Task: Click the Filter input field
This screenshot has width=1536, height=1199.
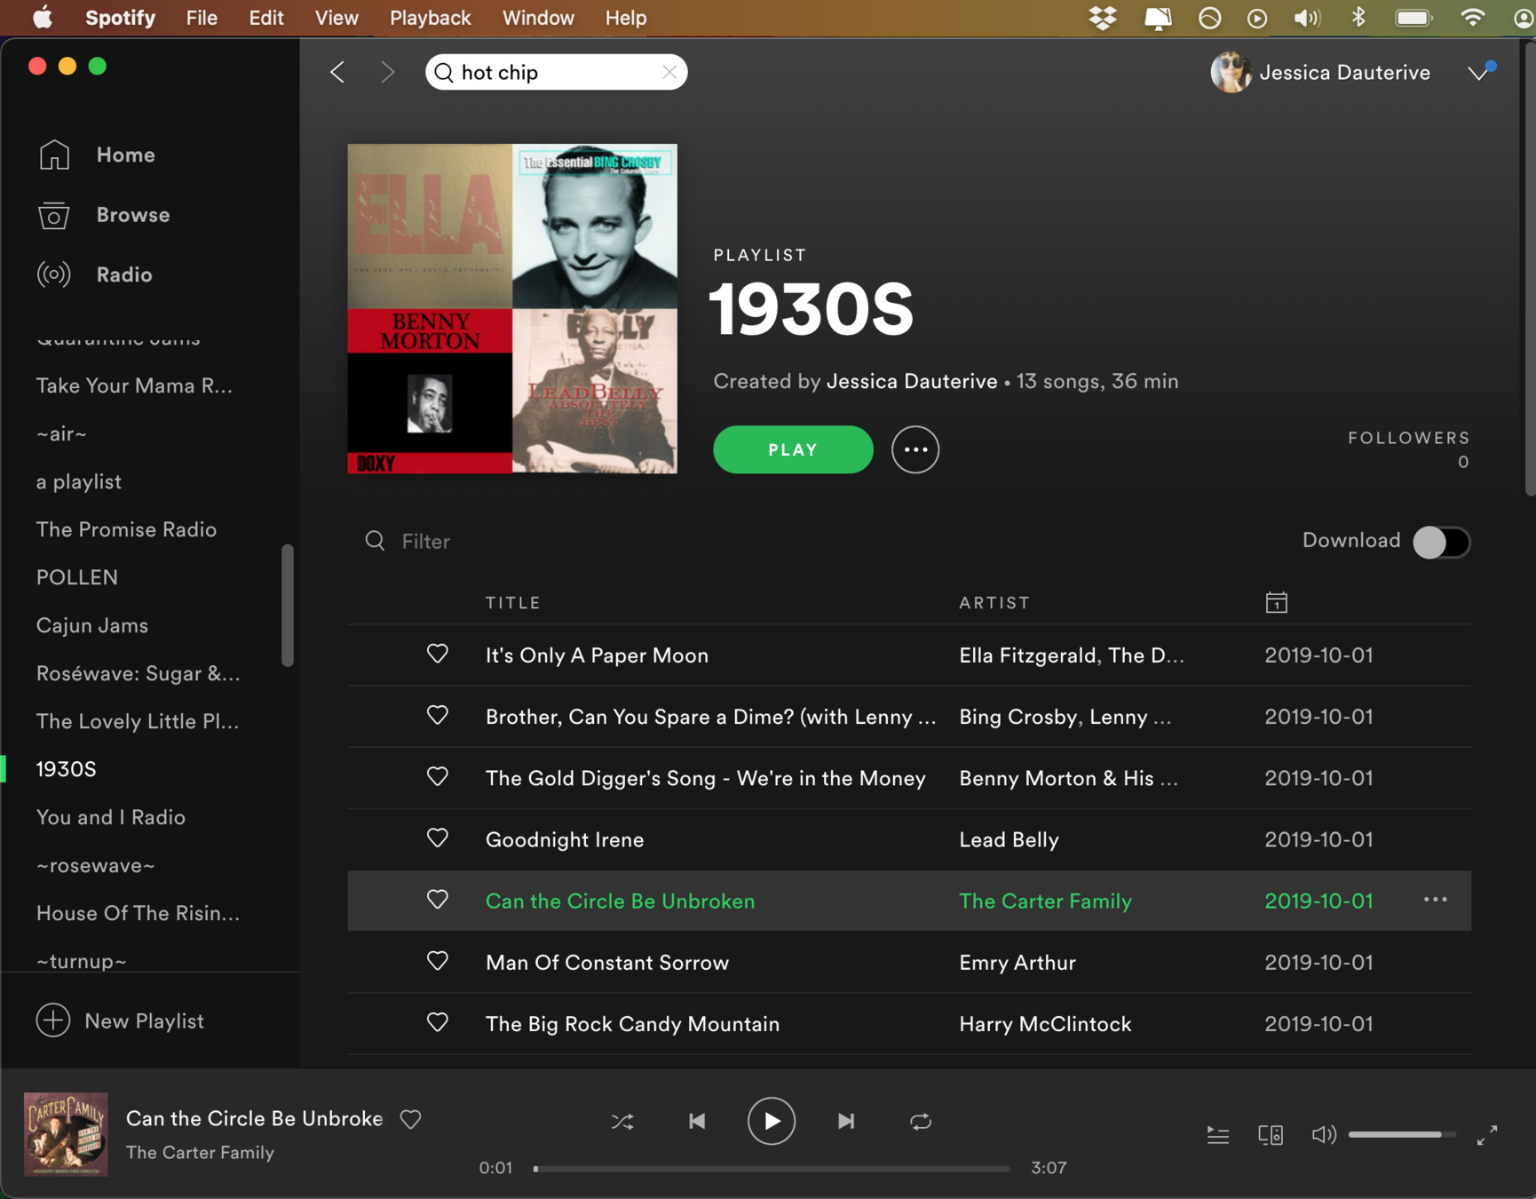Action: (x=425, y=541)
